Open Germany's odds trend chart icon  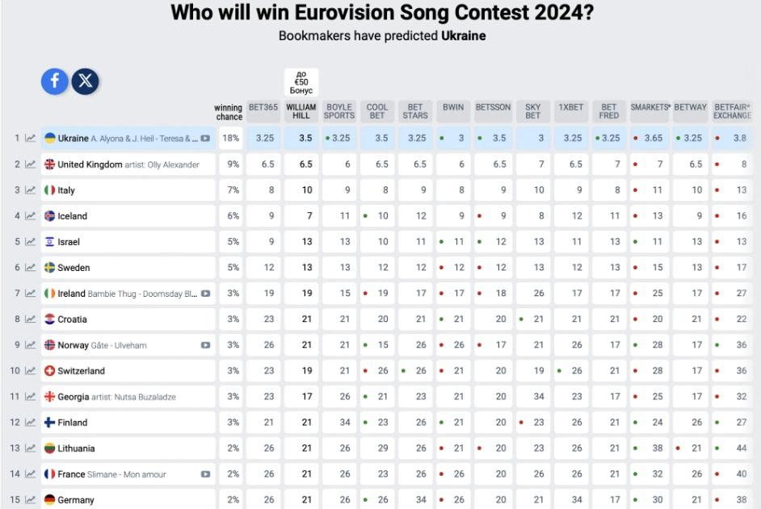click(31, 500)
